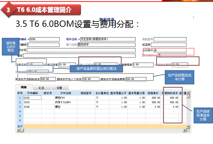
Task: Click the unit cell 个 in 赛扬CPU row
Action: pos(102,98)
